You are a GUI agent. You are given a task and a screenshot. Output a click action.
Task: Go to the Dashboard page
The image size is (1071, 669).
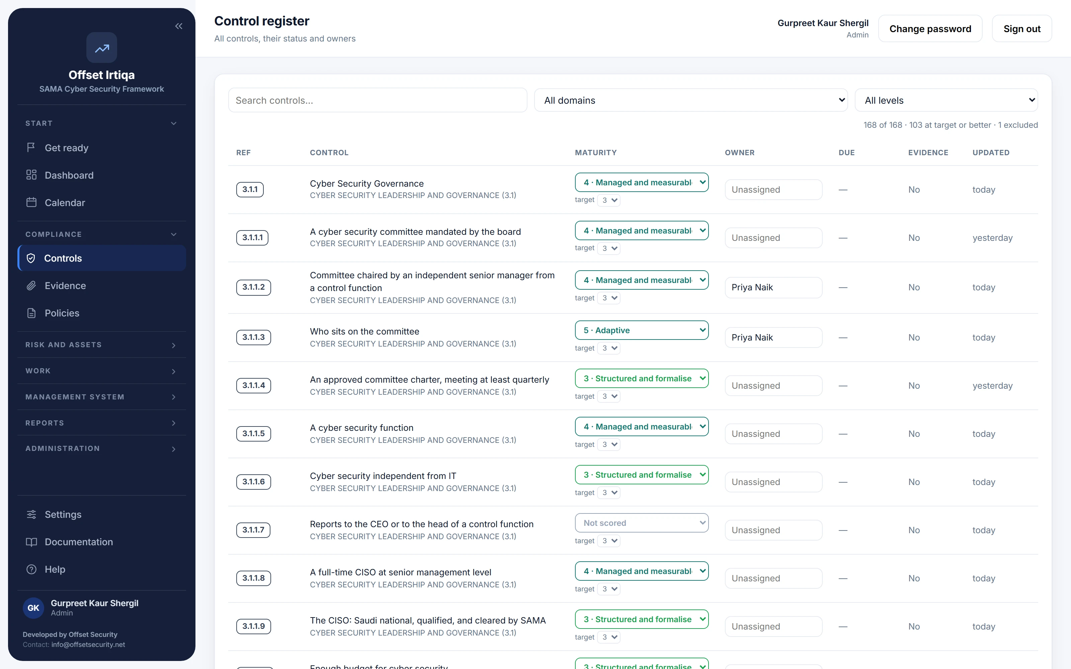tap(102, 175)
